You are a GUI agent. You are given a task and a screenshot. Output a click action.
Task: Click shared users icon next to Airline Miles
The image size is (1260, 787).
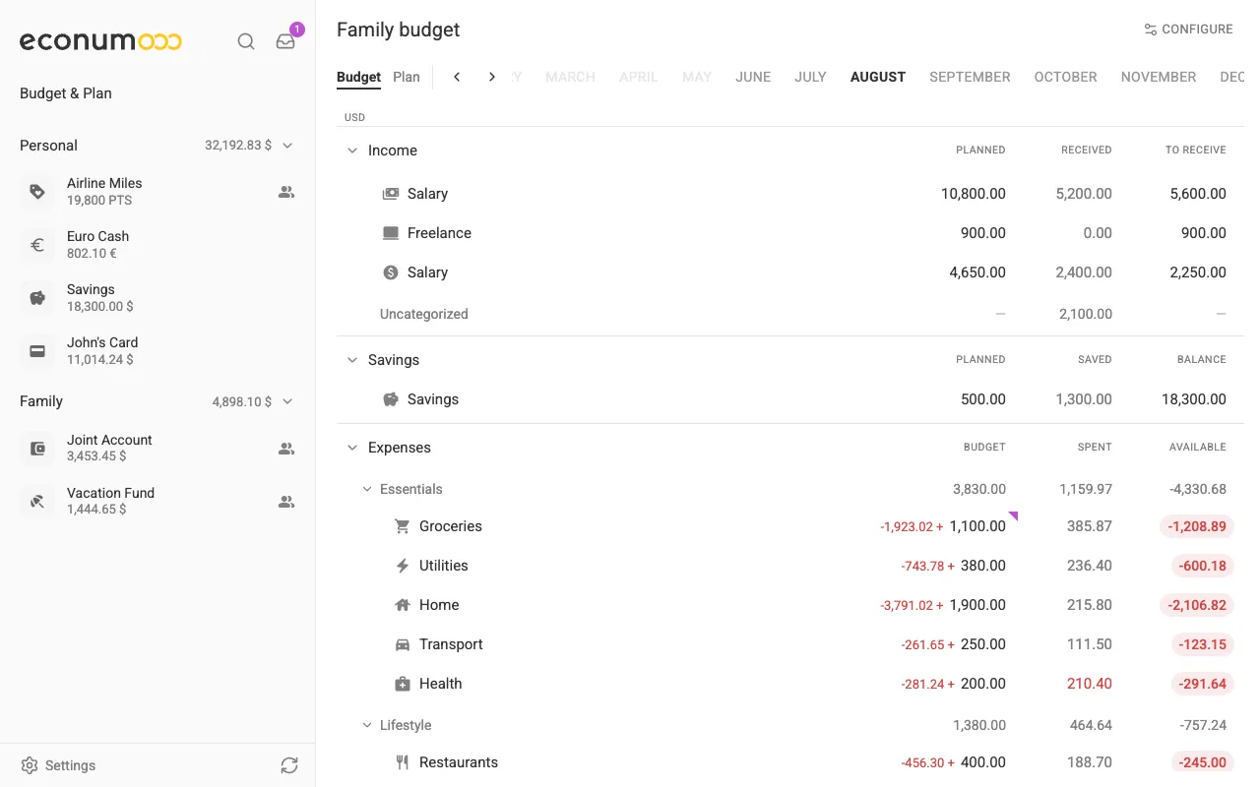[286, 192]
